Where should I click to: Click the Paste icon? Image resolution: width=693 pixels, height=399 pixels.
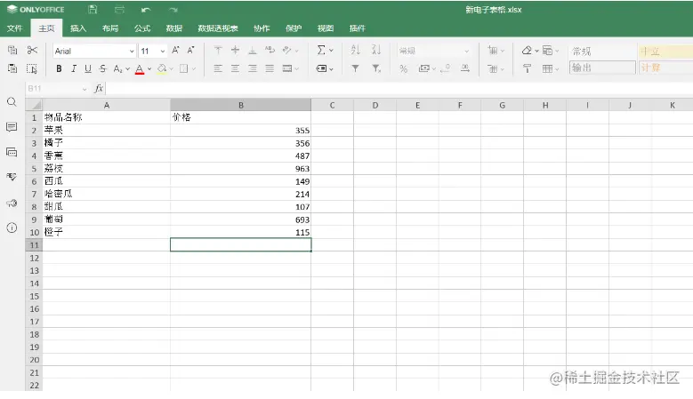click(x=12, y=68)
